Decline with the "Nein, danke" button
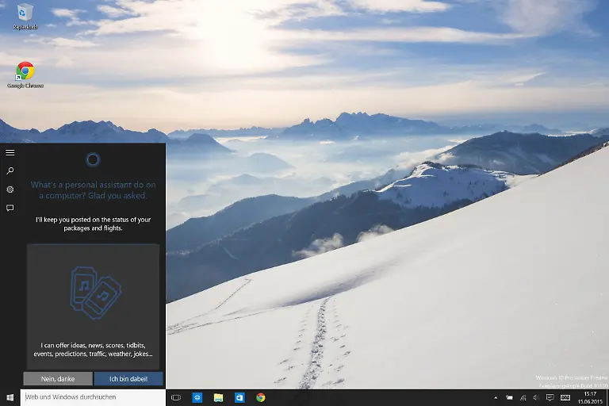Screen dimensions: 609x406 57,379
